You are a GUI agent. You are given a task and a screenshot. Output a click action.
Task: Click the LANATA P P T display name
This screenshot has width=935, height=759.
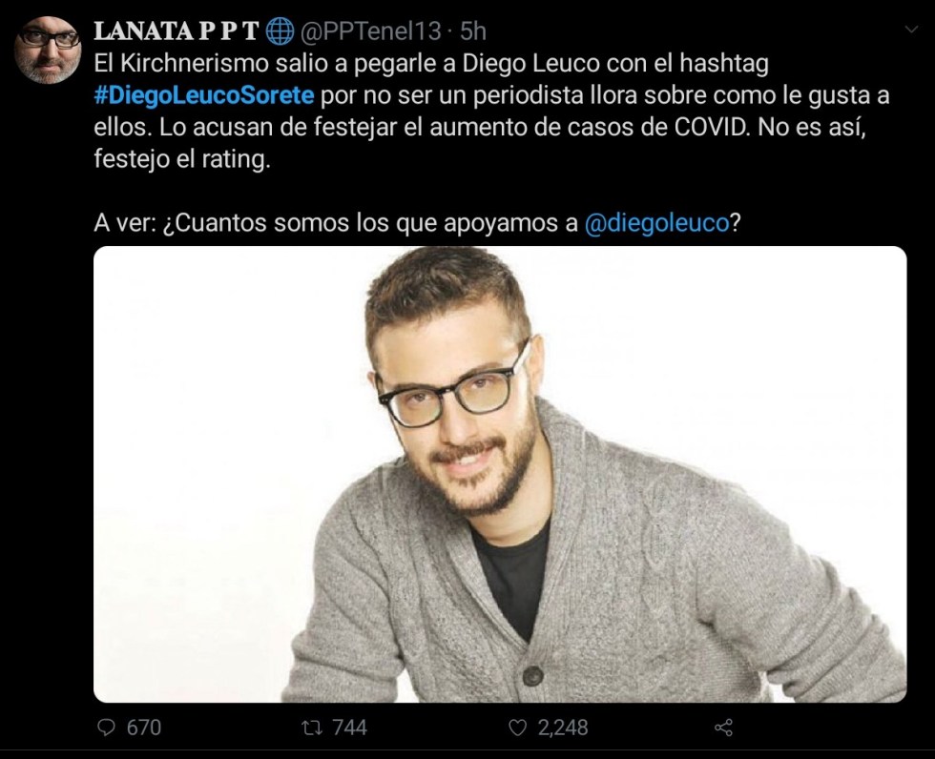pos(177,31)
